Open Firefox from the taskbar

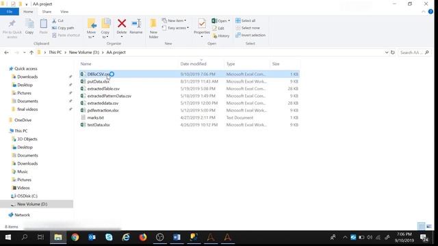[143, 237]
